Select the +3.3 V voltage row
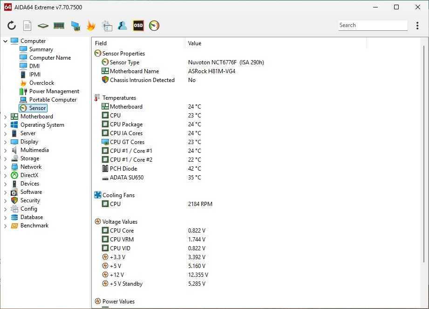The height and width of the screenshot is (309, 429). 154,257
